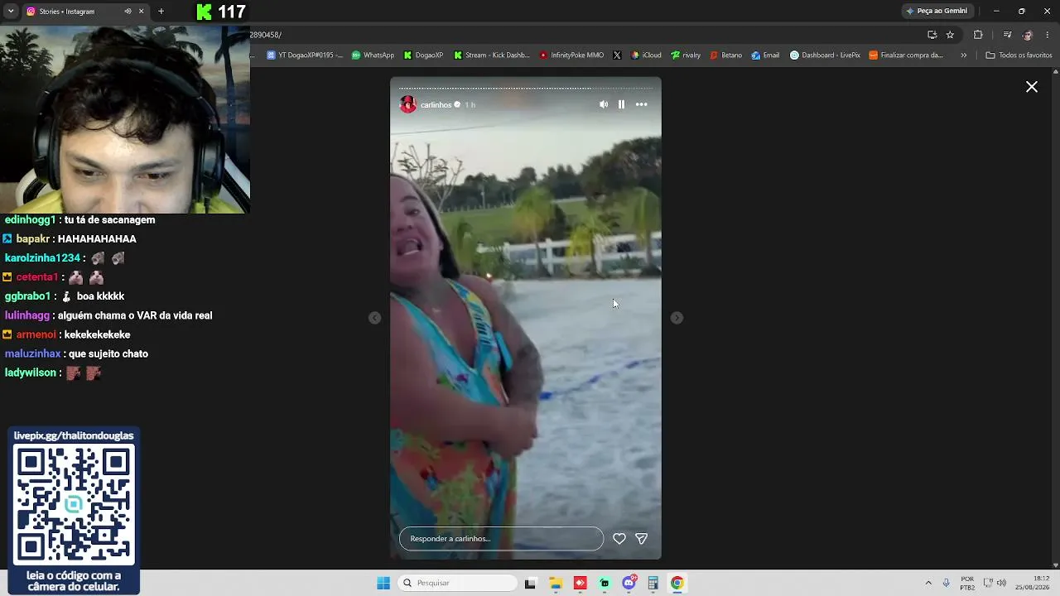Mute the Instagram story audio
The height and width of the screenshot is (596, 1060).
pos(604,104)
